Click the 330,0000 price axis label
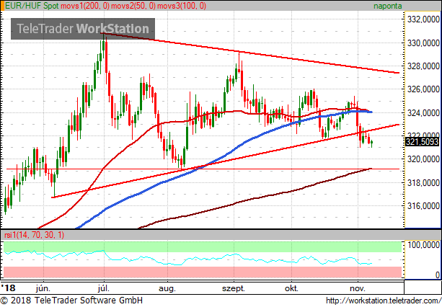The width and height of the screenshot is (442, 307). click(423, 43)
